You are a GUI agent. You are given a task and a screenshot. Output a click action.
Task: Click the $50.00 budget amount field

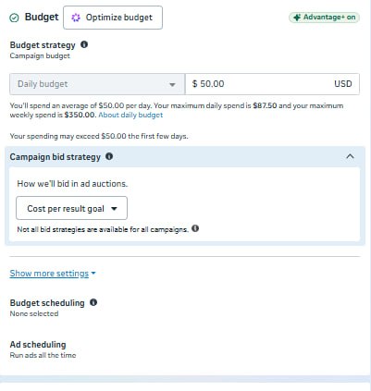click(x=272, y=84)
